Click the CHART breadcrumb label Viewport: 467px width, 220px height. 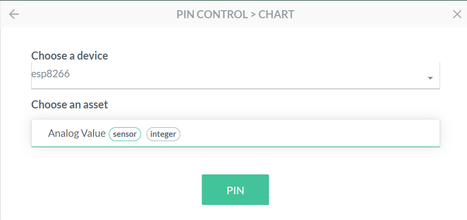276,14
